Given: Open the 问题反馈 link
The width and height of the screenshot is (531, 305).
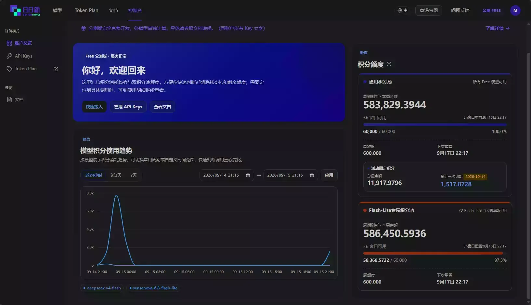Looking at the screenshot, I should (x=460, y=10).
